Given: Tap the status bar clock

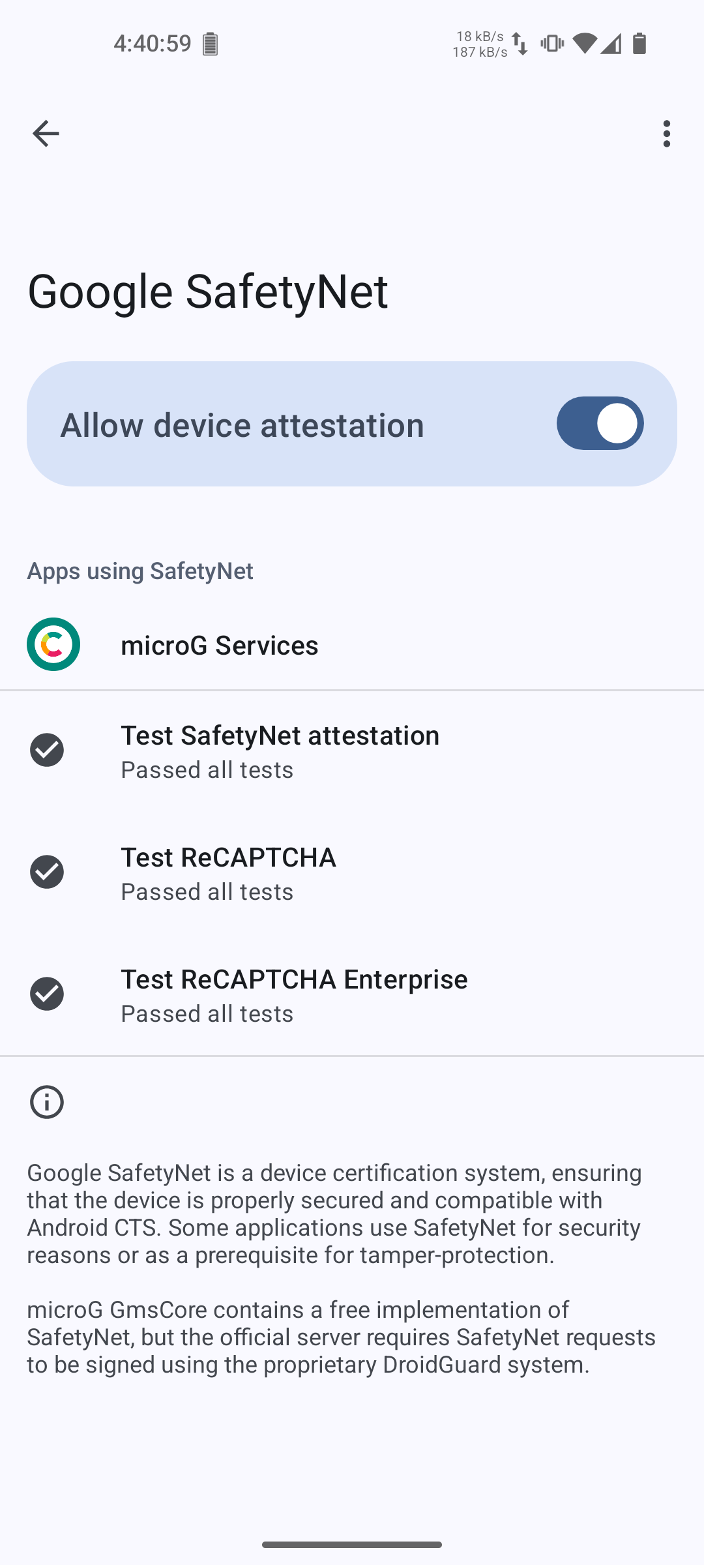Looking at the screenshot, I should tap(152, 44).
